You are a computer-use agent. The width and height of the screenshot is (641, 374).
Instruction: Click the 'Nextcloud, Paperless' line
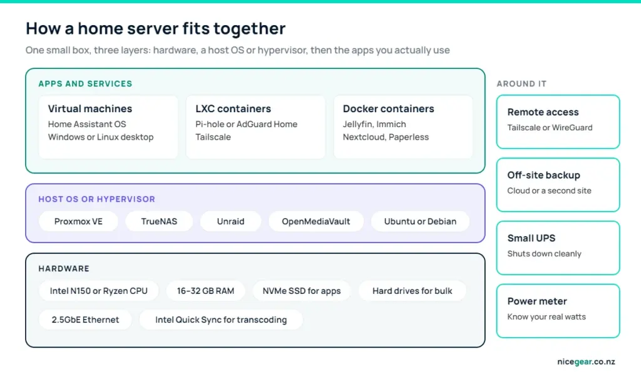pos(386,137)
